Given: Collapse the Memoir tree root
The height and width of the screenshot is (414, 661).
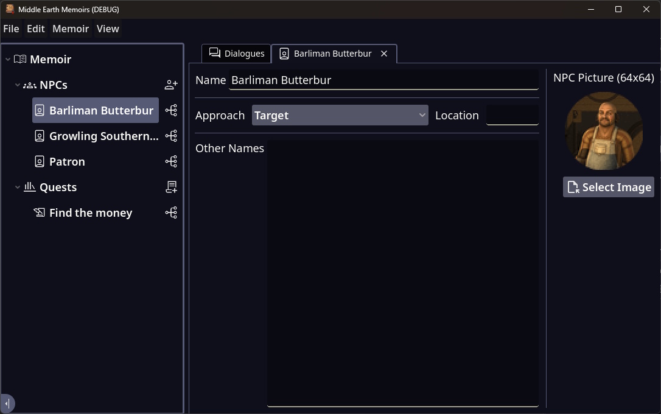Looking at the screenshot, I should [8, 59].
